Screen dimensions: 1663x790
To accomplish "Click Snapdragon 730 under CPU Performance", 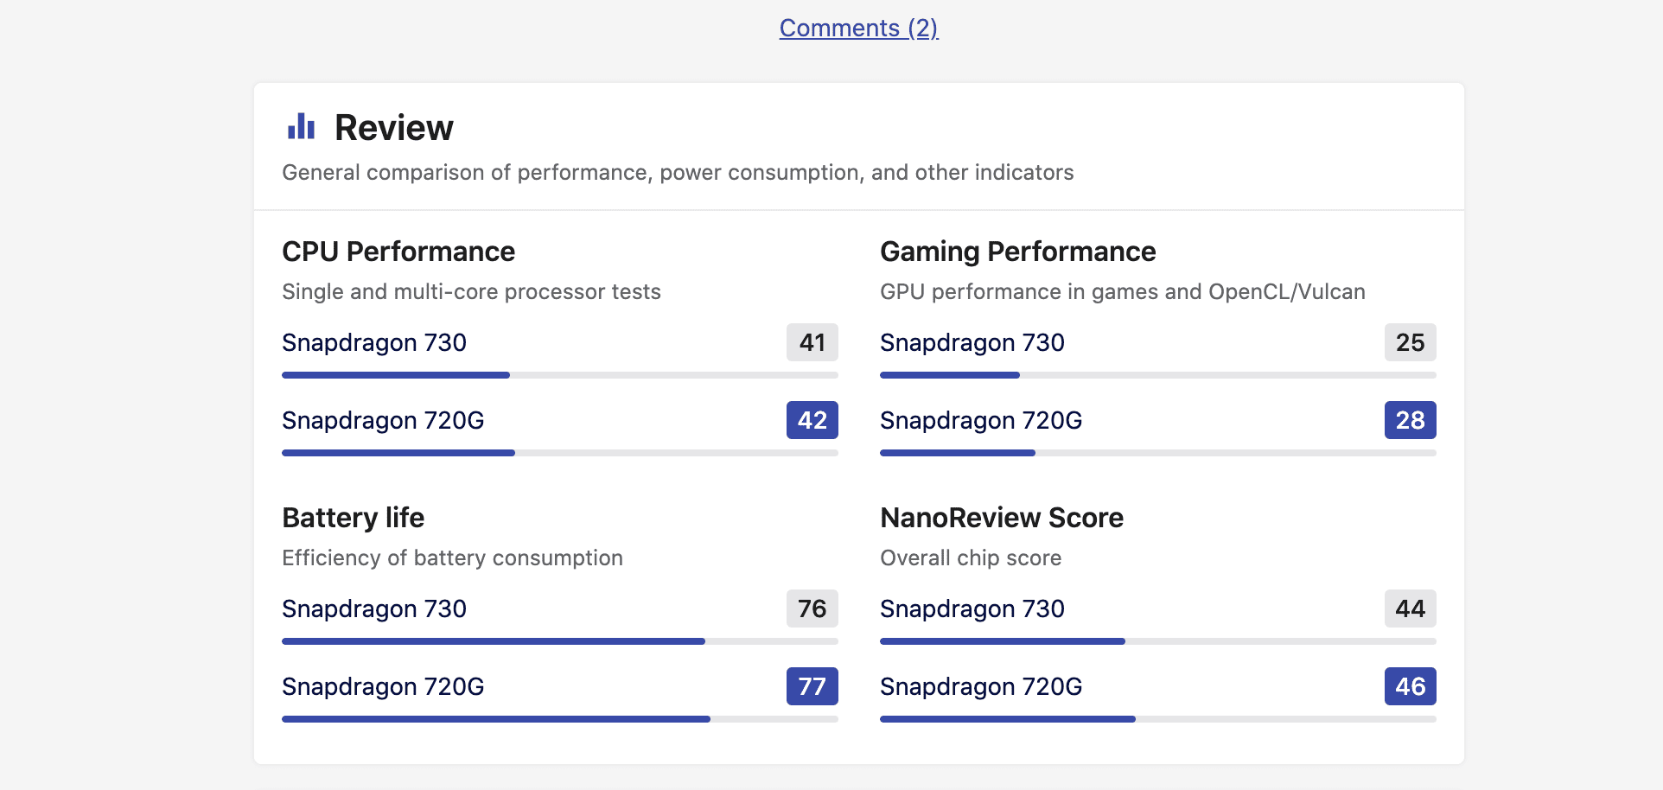I will point(374,342).
